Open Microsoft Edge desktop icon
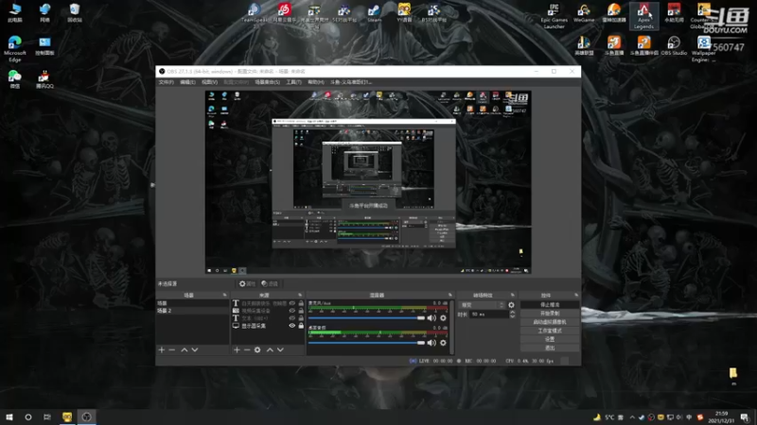 coord(14,49)
